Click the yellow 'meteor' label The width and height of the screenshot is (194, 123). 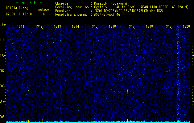[x=44, y=10]
